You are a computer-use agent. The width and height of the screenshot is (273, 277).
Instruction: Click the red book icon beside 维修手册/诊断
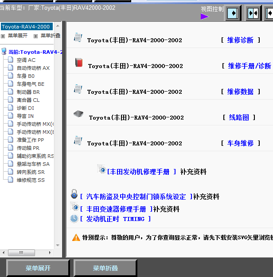79,63
